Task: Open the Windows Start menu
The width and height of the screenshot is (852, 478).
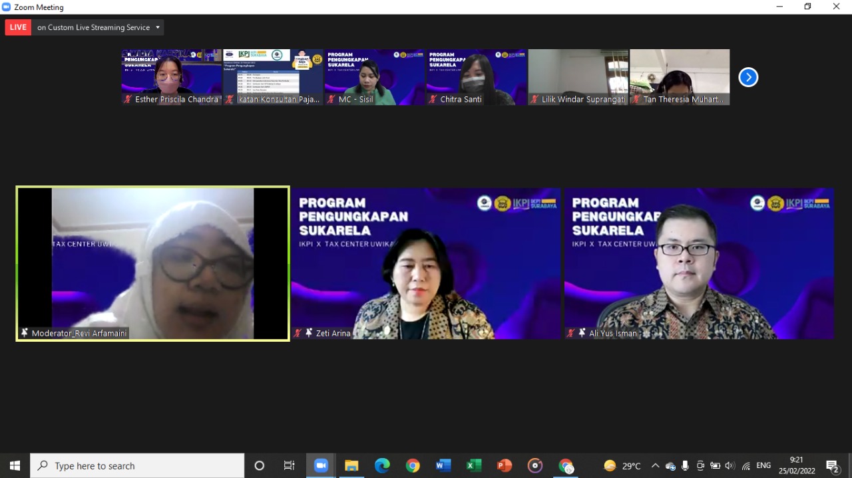Action: 15,465
